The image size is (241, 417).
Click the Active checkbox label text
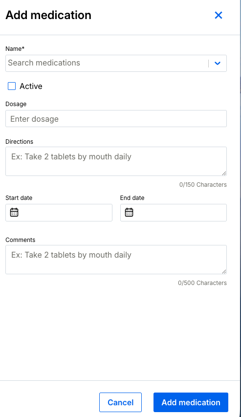coord(31,86)
